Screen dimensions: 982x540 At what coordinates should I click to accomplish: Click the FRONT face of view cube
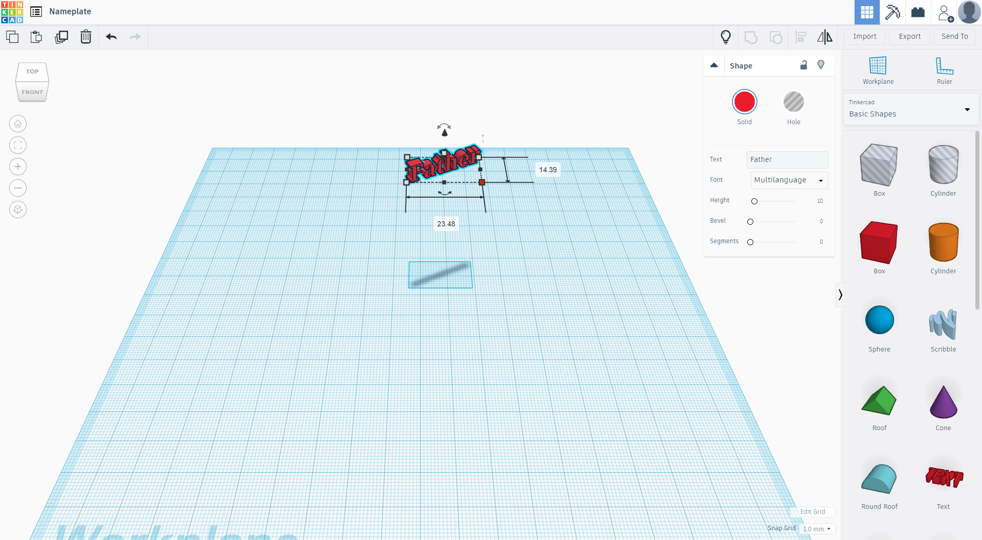32,92
